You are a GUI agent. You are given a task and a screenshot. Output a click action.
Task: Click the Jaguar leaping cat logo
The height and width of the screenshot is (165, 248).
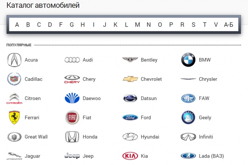pyautogui.click(x=14, y=156)
